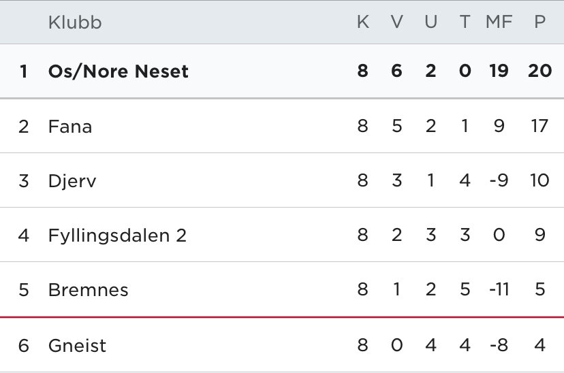Click the T (losses) column header
This screenshot has width=564, height=373.
[x=465, y=22]
